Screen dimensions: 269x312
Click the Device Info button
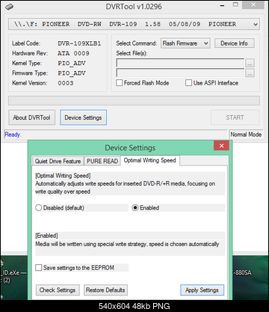coord(234,43)
